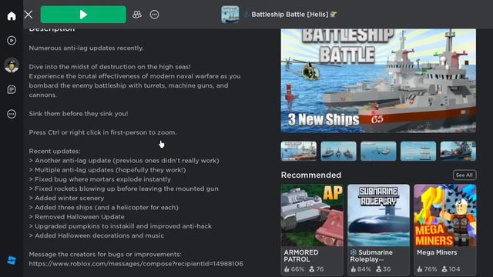This screenshot has height=277, width=493.
Task: Open the More options sidebar icon
Action: (x=12, y=114)
